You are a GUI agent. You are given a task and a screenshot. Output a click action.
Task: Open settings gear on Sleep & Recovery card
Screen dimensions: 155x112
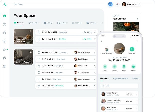pyautogui.click(x=31, y=52)
